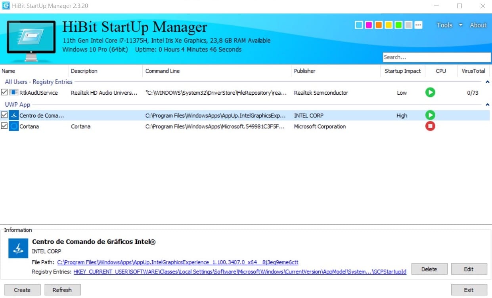Click the red CPU stop icon for Cortana

[430, 126]
